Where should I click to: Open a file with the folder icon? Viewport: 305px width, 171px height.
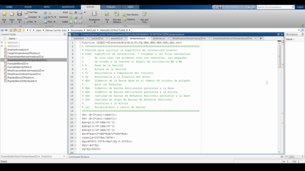pos(12,14)
